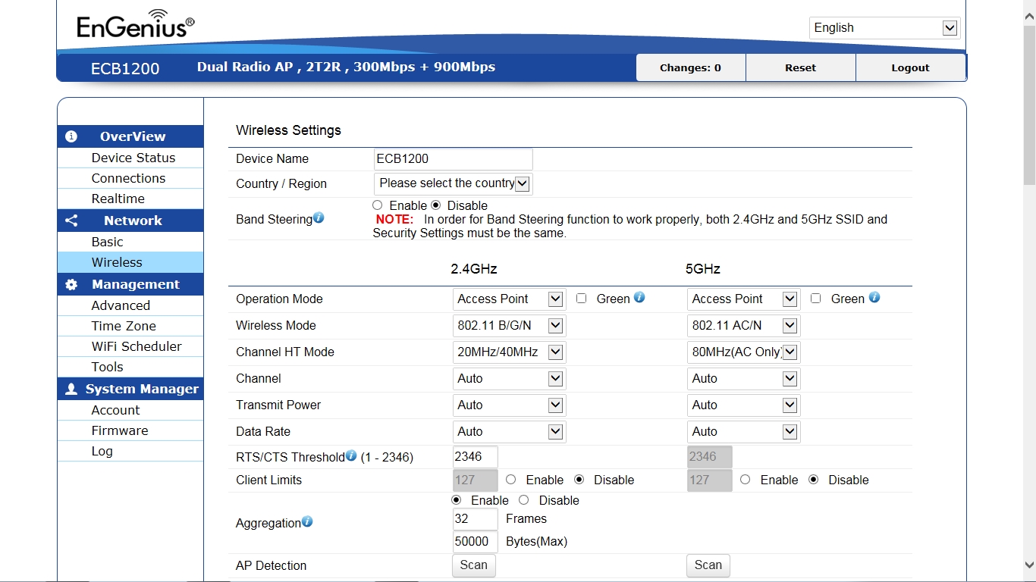Select Disable radio button for Aggregation
The height and width of the screenshot is (582, 1036).
point(524,500)
